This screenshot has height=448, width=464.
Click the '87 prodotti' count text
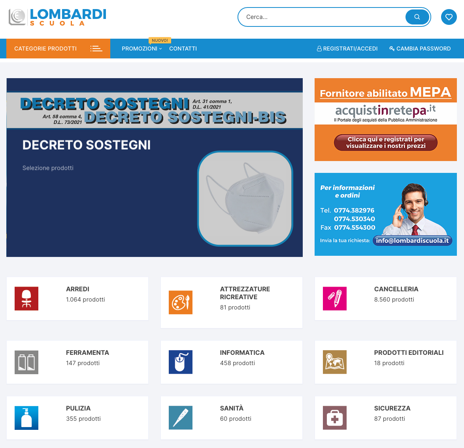point(389,418)
